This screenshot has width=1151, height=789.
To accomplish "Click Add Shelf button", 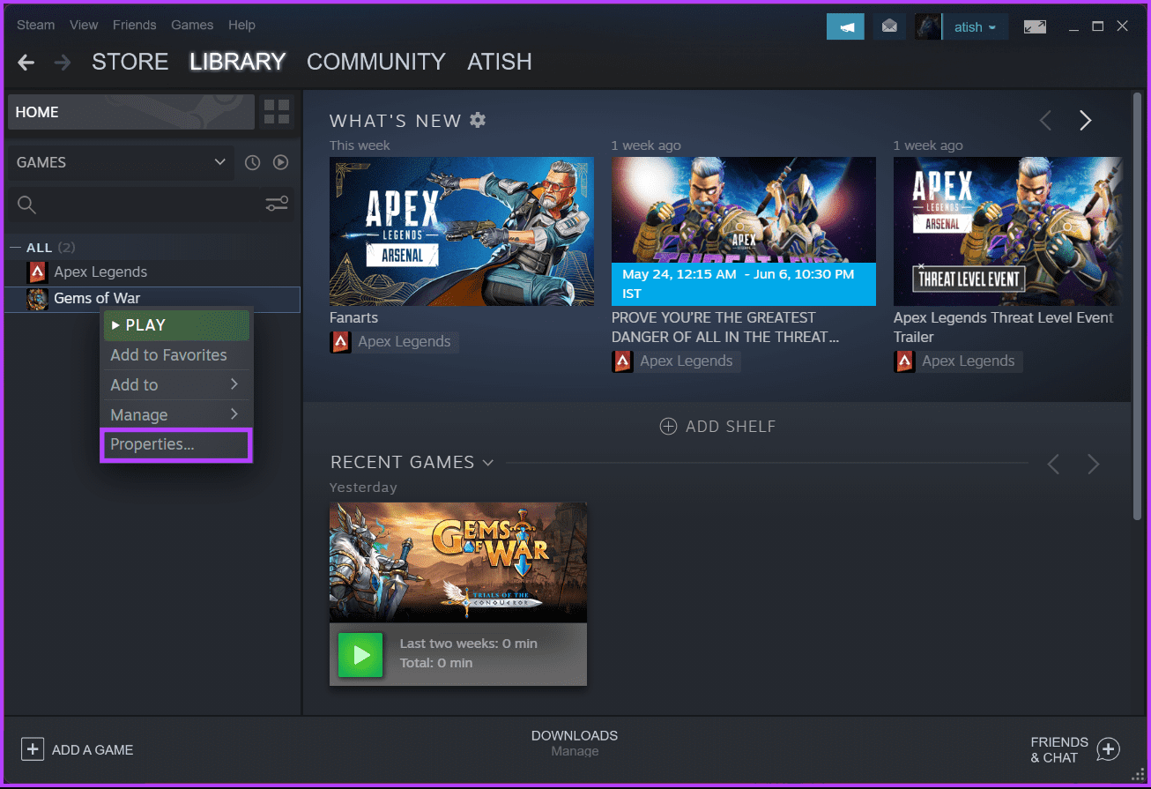I will point(717,427).
